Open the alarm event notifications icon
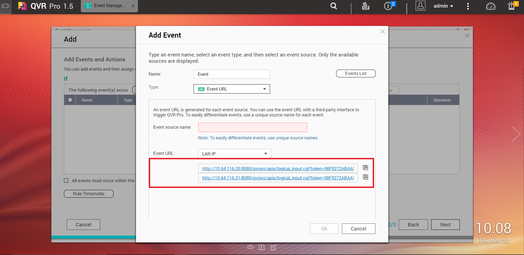The width and height of the screenshot is (524, 255). click(511, 6)
